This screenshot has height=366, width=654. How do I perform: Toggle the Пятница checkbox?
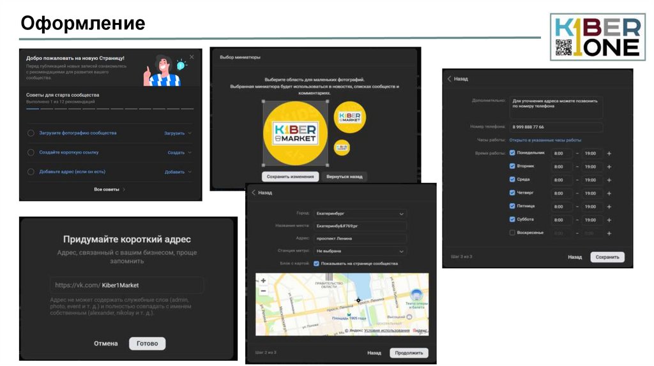(512, 206)
